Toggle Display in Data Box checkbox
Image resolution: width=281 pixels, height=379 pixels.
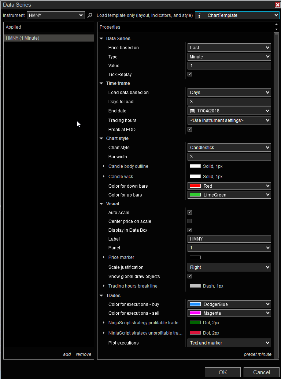[x=190, y=230]
